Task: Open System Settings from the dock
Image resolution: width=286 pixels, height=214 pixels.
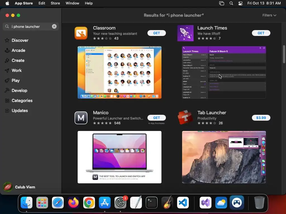Action: pyautogui.click(x=120, y=203)
